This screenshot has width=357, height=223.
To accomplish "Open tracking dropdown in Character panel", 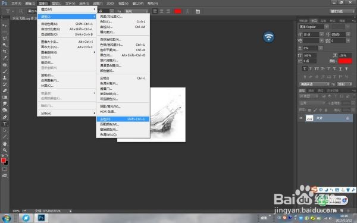I will tap(348, 40).
